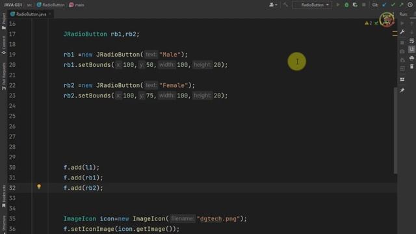Screen dimensions: 416x234
Task: Click the warnings indicator showing 2
Action: tap(369, 23)
